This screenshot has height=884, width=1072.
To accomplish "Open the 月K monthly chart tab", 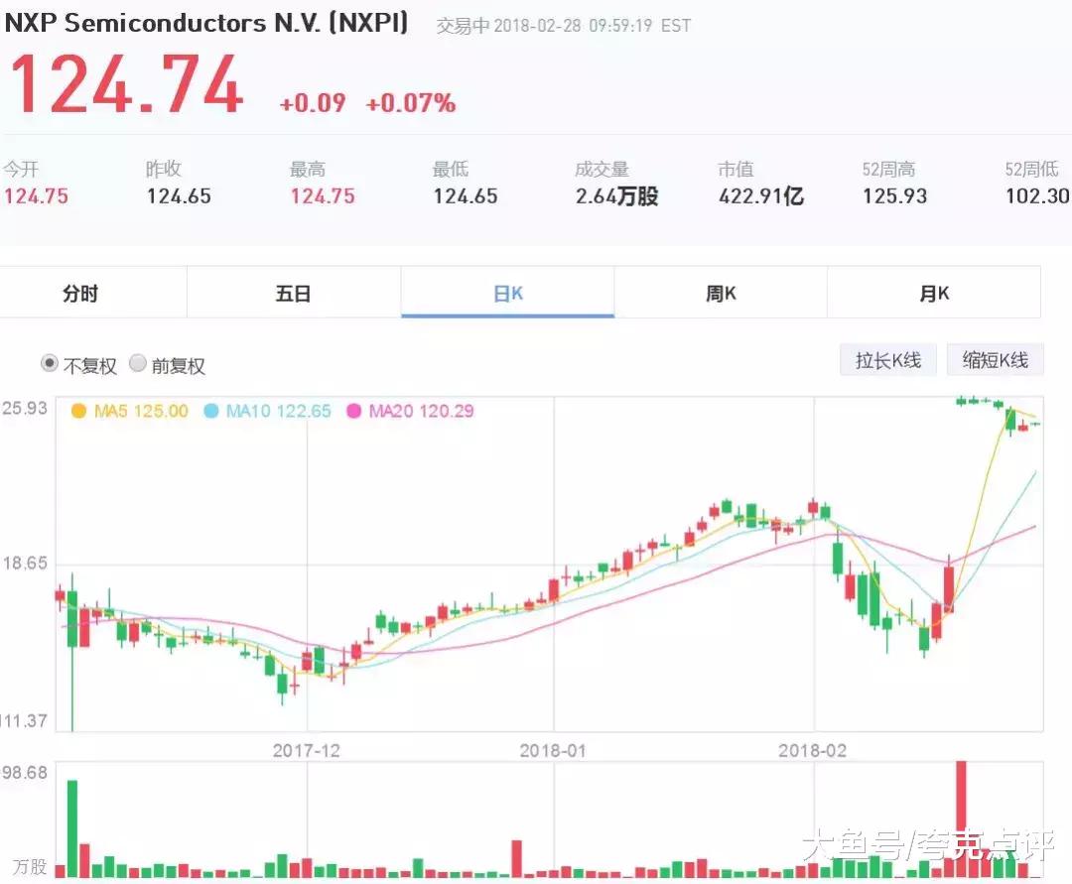I will (934, 293).
